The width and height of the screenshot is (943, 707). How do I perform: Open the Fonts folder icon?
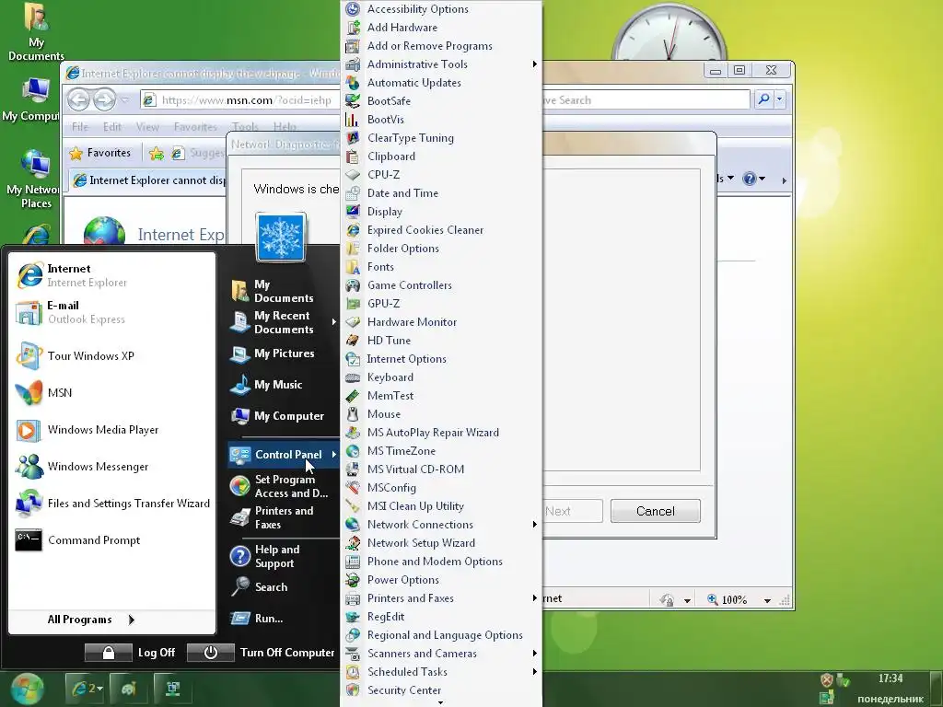point(353,267)
